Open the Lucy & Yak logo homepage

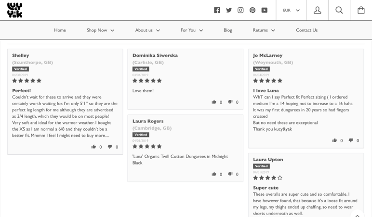click(15, 10)
